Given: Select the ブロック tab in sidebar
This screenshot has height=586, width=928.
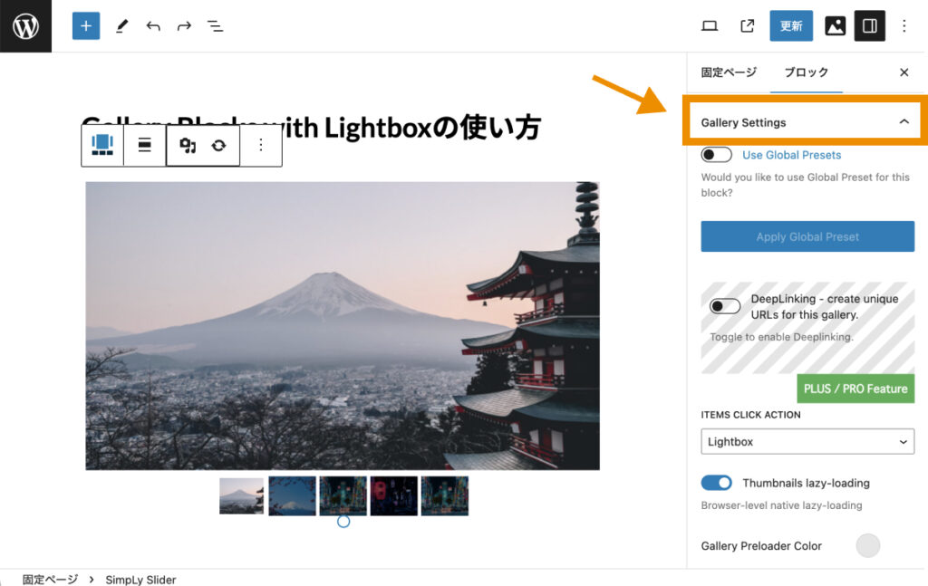Looking at the screenshot, I should coord(806,72).
